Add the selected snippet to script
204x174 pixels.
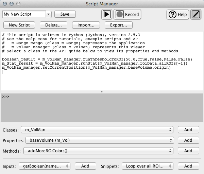[188, 166]
